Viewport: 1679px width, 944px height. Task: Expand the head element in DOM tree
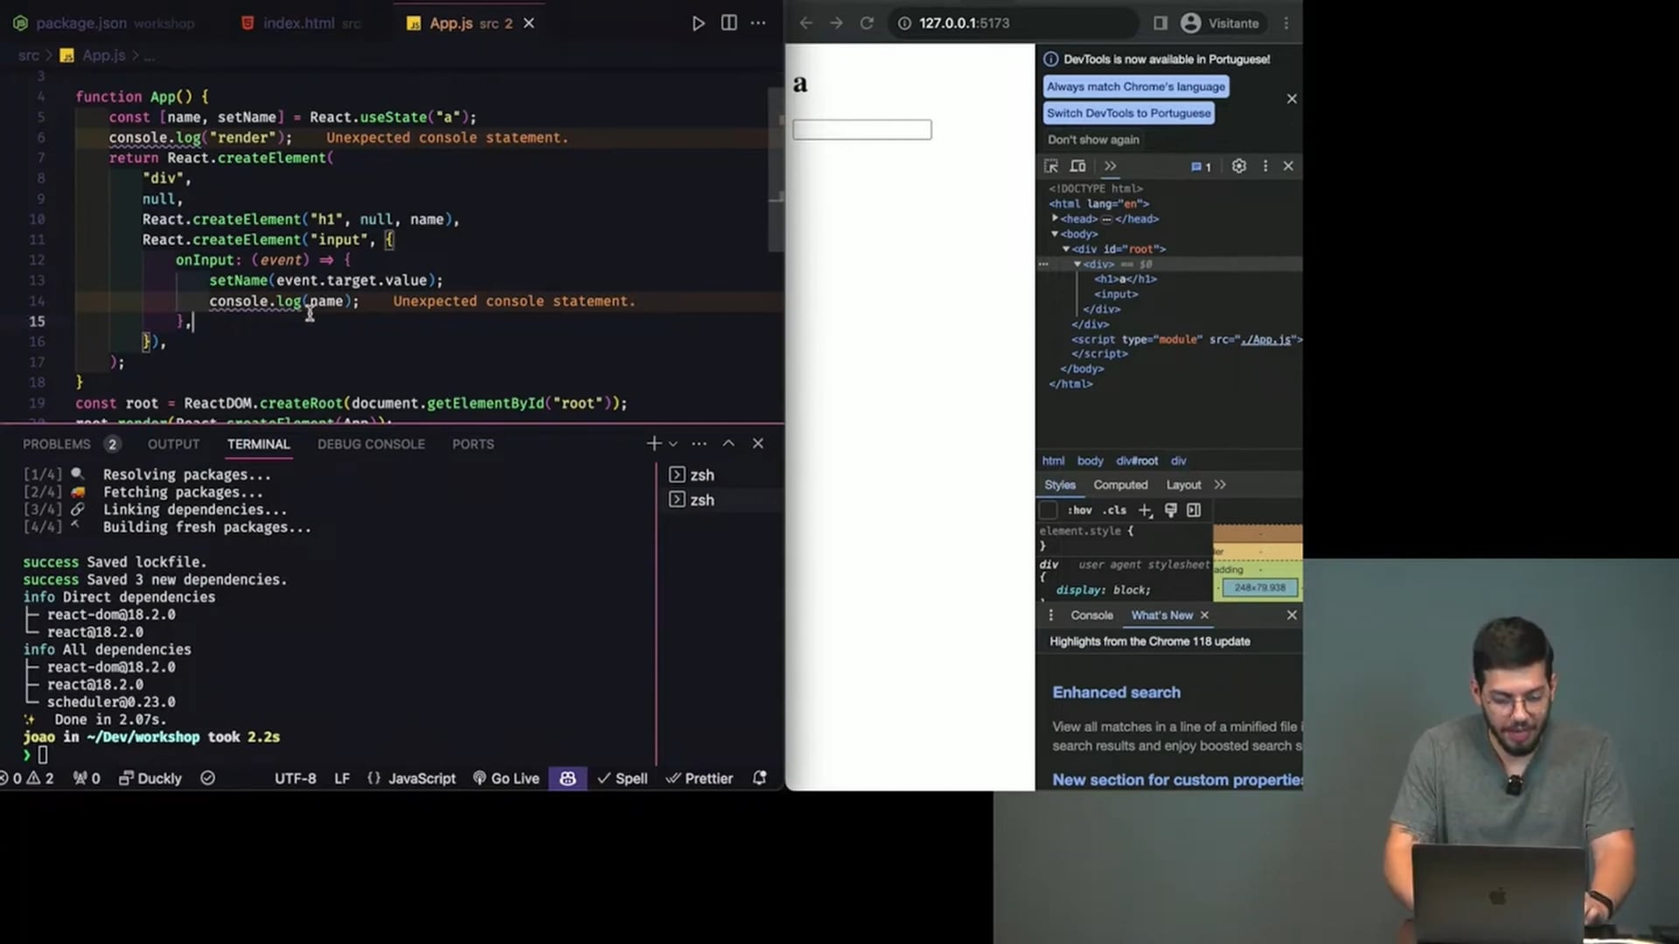click(x=1055, y=219)
